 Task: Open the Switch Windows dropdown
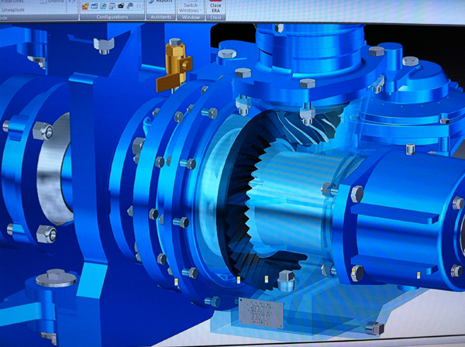191,8
